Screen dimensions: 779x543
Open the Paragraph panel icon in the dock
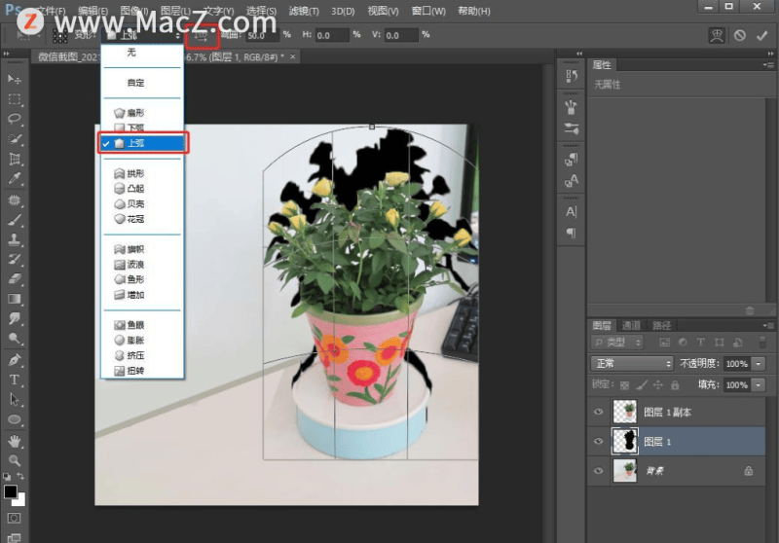pos(572,234)
